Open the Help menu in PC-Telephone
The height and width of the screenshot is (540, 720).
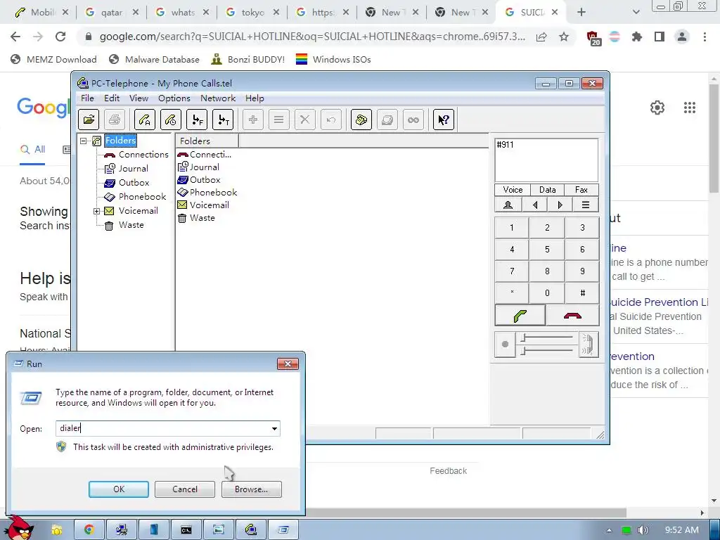click(x=255, y=98)
